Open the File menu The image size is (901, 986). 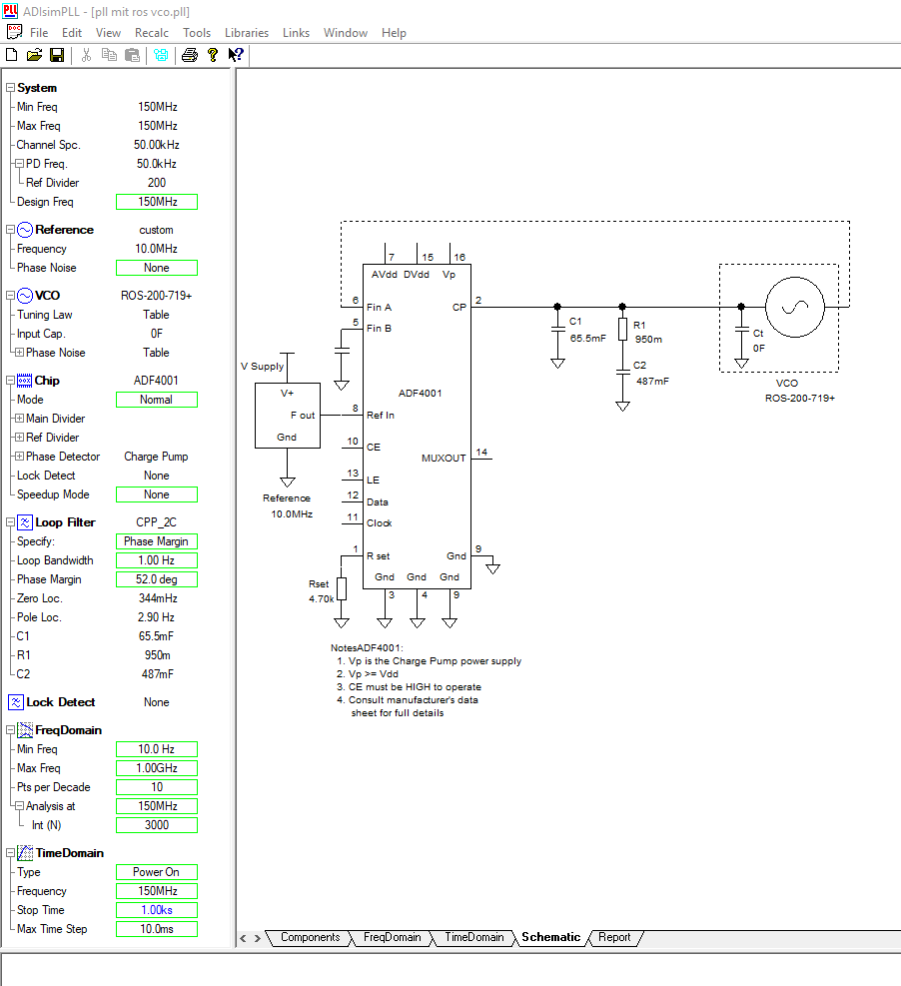[39, 33]
